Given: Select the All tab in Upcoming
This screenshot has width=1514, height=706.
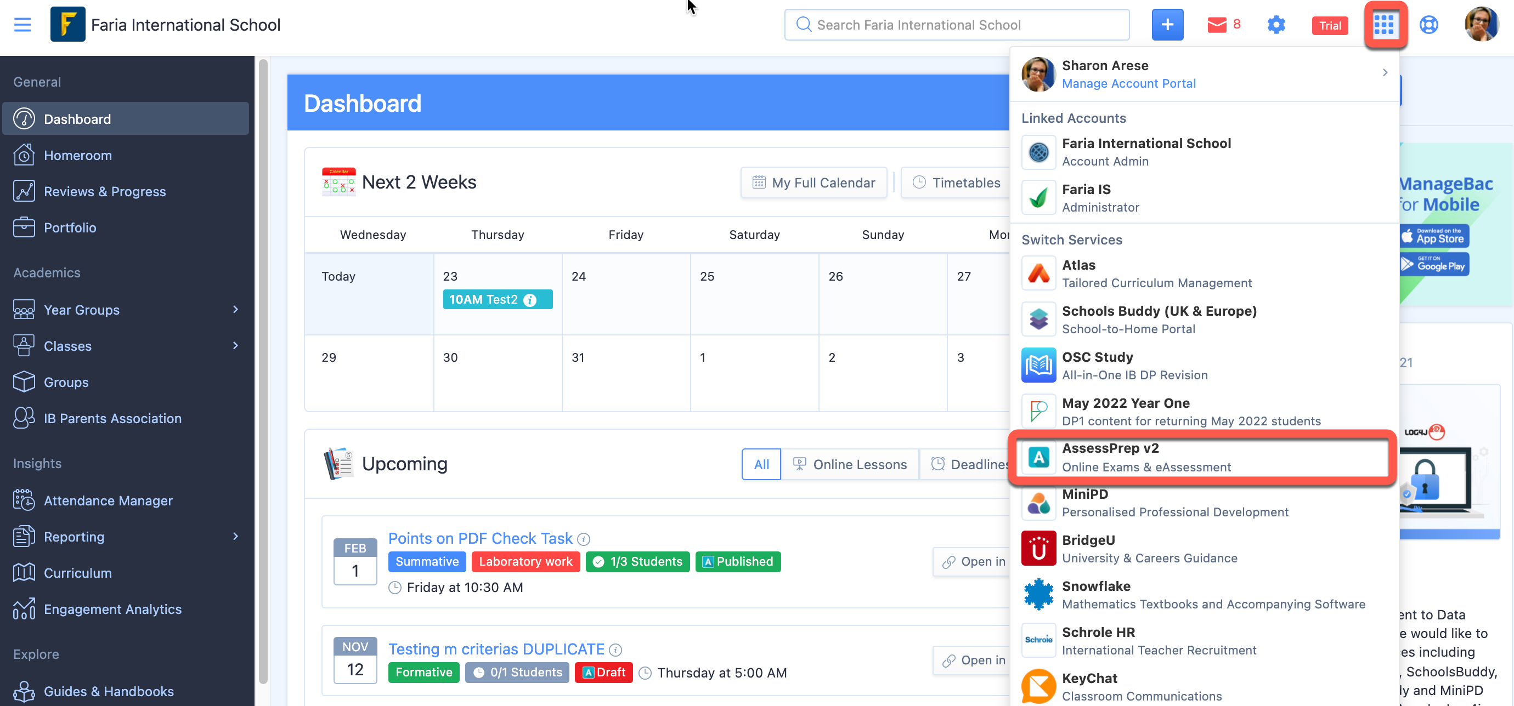Looking at the screenshot, I should coord(761,464).
